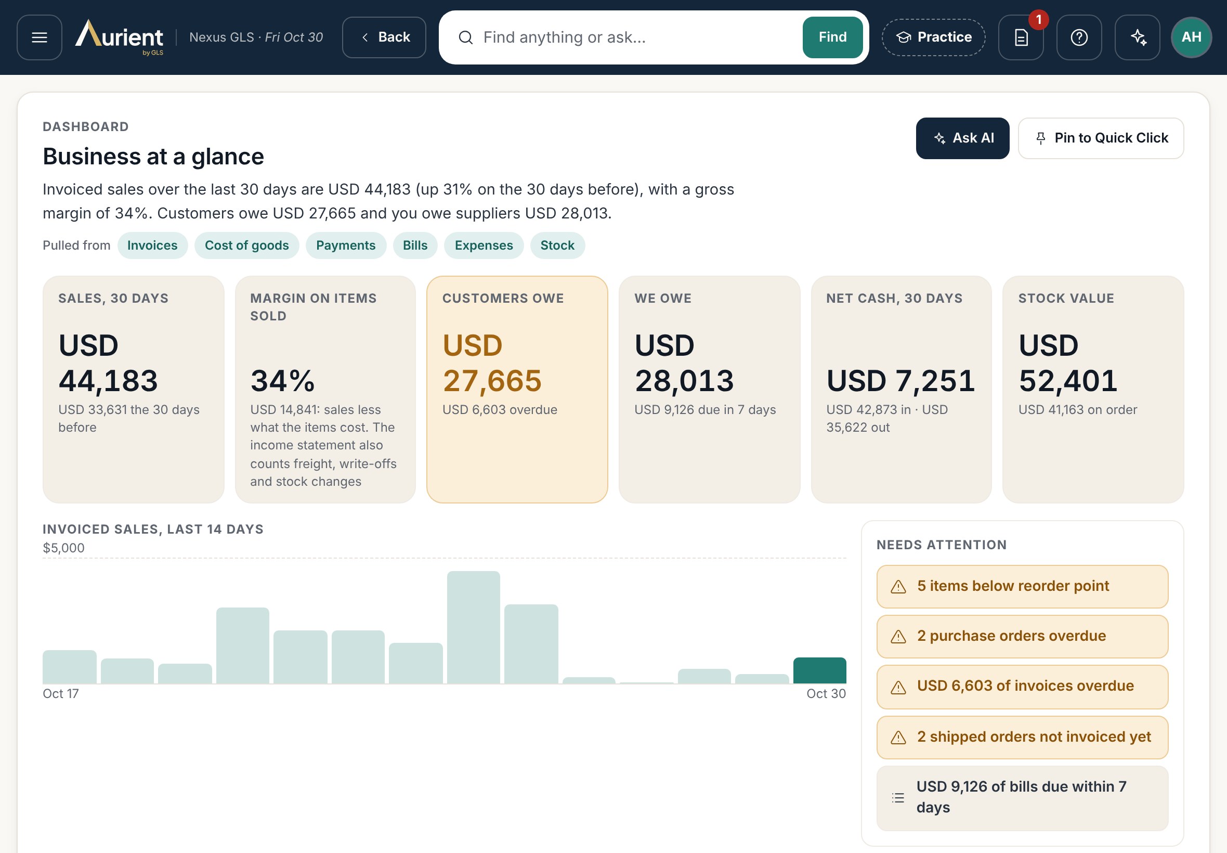Open the Expenses source chip
The image size is (1227, 853).
[484, 245]
